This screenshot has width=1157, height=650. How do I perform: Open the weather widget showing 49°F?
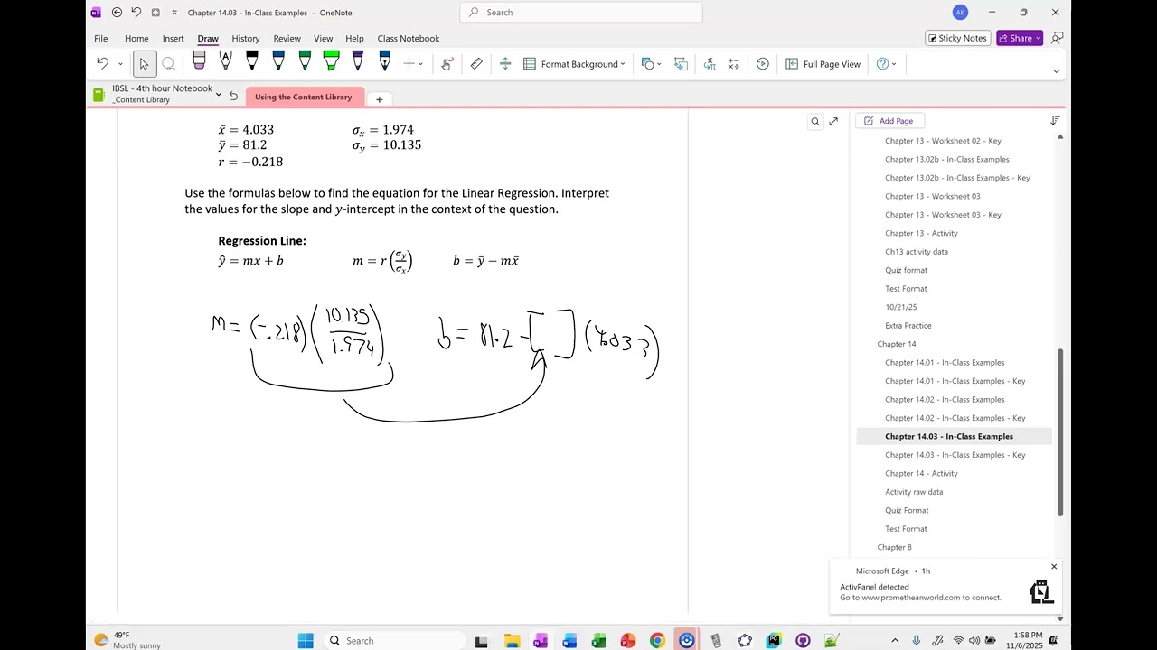tap(127, 640)
